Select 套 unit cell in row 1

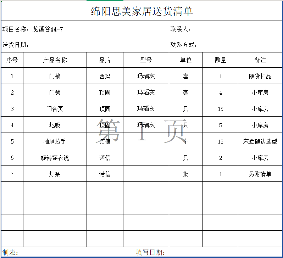click(x=186, y=76)
